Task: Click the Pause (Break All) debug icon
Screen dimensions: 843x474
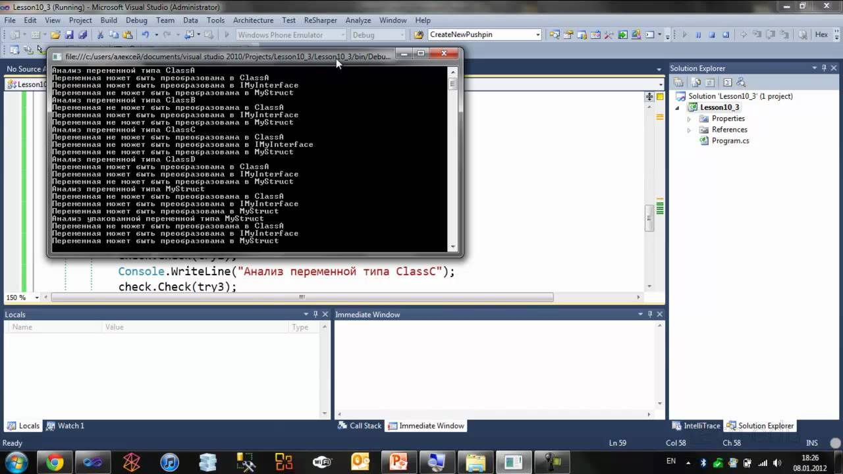Action: [698, 35]
